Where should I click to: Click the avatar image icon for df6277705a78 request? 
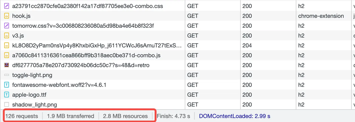[7, 65]
